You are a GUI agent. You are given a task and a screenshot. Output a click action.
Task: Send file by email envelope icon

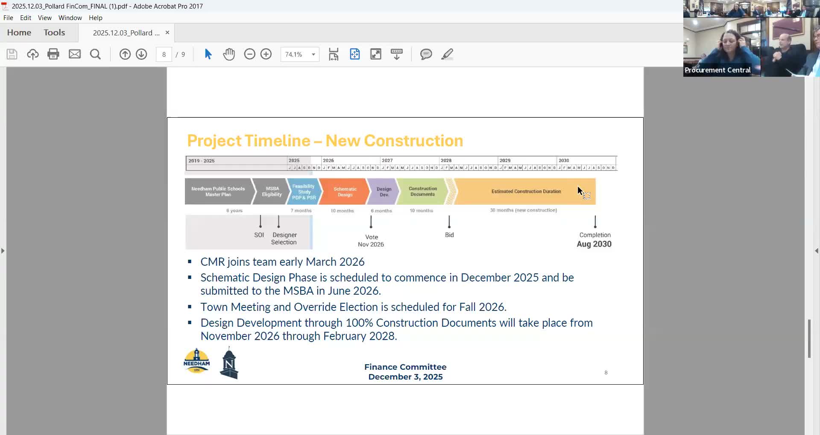75,54
